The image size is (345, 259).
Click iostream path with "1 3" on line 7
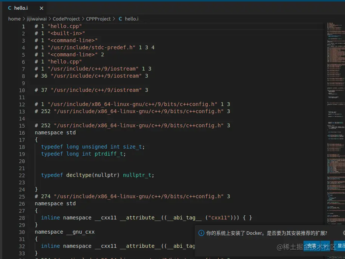[99, 69]
